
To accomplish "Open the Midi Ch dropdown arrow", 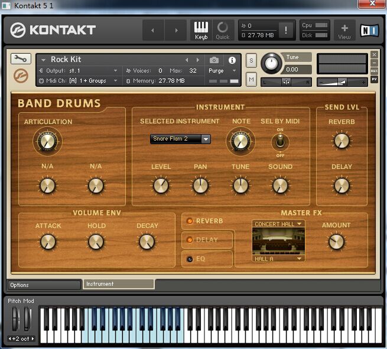I will tap(115, 81).
